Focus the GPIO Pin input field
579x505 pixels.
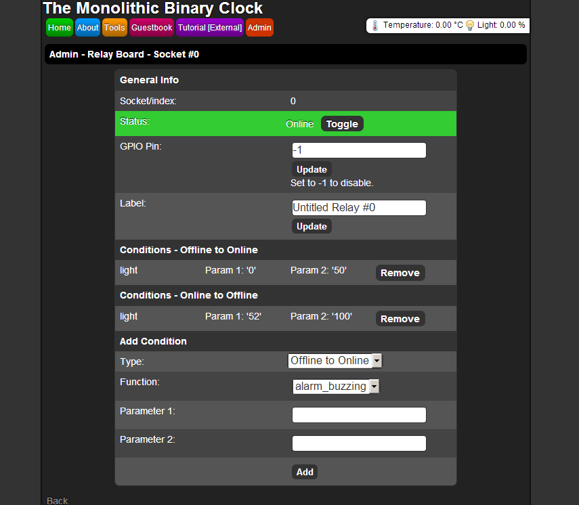pyautogui.click(x=359, y=150)
